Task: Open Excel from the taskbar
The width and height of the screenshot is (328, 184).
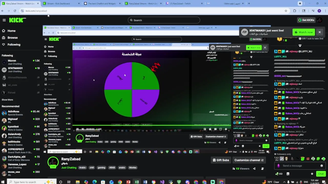Action: click(137, 182)
